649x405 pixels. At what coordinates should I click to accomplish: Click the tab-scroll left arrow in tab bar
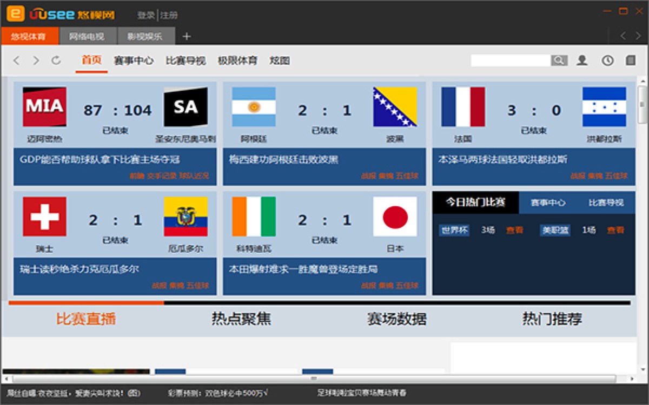coord(622,36)
